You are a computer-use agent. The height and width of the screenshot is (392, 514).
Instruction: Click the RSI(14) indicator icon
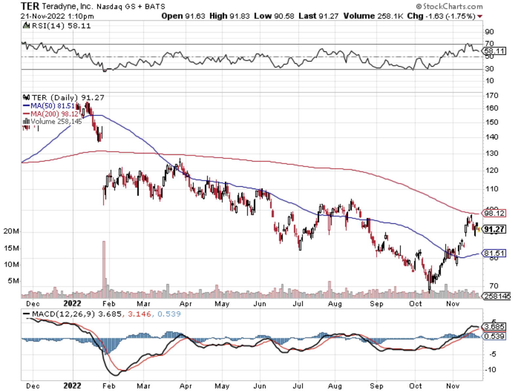point(26,26)
